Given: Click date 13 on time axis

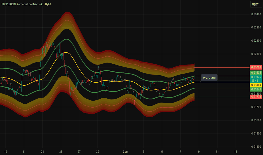Looking at the screenshot, I should [236, 152].
